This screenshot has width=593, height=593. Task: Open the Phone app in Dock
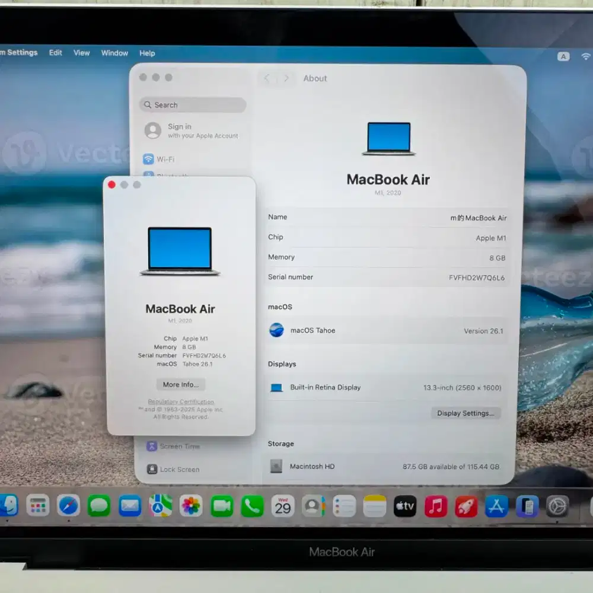point(252,506)
